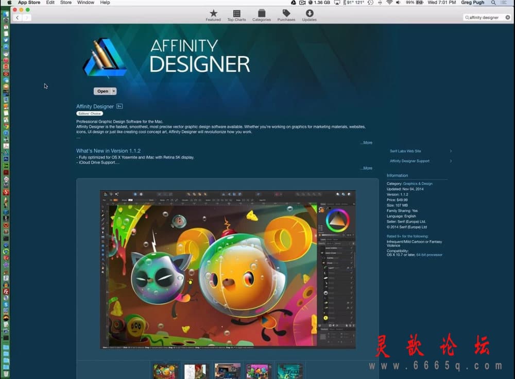
Task: Expand the dropdown arrow beside Open
Action: click(x=114, y=91)
